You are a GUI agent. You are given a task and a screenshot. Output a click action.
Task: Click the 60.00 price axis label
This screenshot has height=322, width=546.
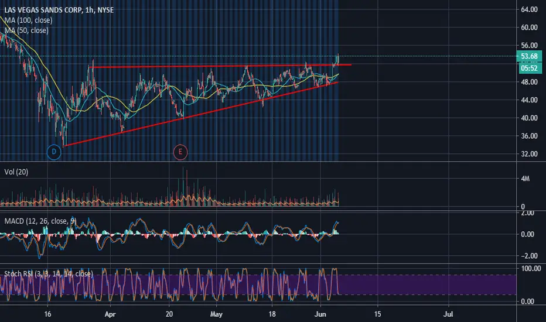pos(529,28)
